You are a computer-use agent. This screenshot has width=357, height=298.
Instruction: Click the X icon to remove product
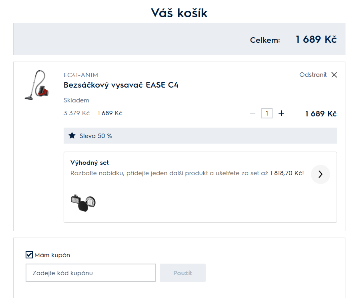tap(334, 75)
